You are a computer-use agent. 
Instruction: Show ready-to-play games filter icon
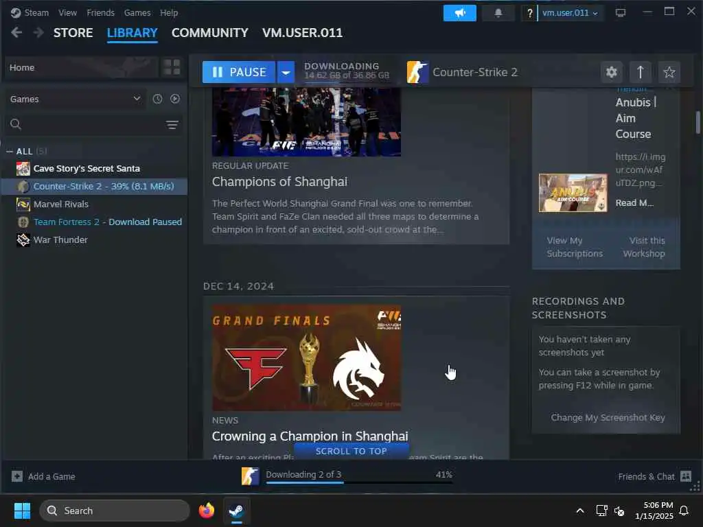(x=175, y=99)
